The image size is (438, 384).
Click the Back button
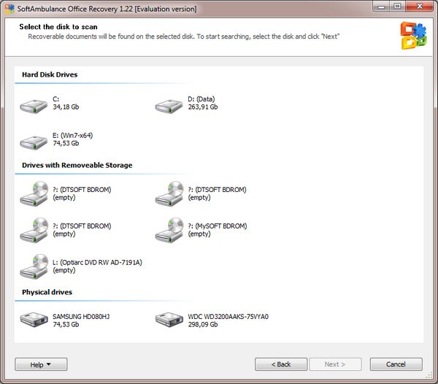(281, 364)
